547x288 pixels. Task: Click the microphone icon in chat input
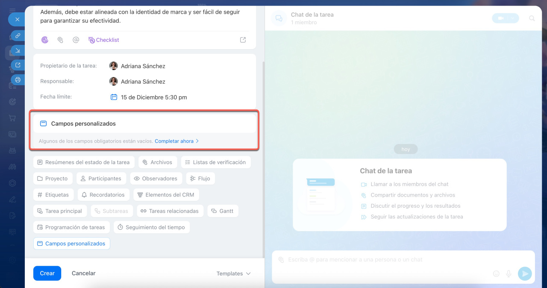[509, 273]
